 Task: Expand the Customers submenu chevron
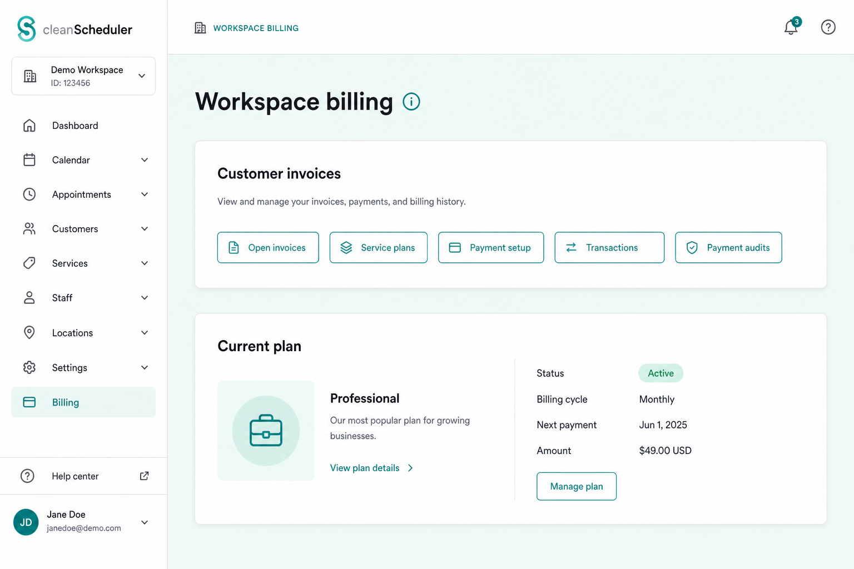145,229
